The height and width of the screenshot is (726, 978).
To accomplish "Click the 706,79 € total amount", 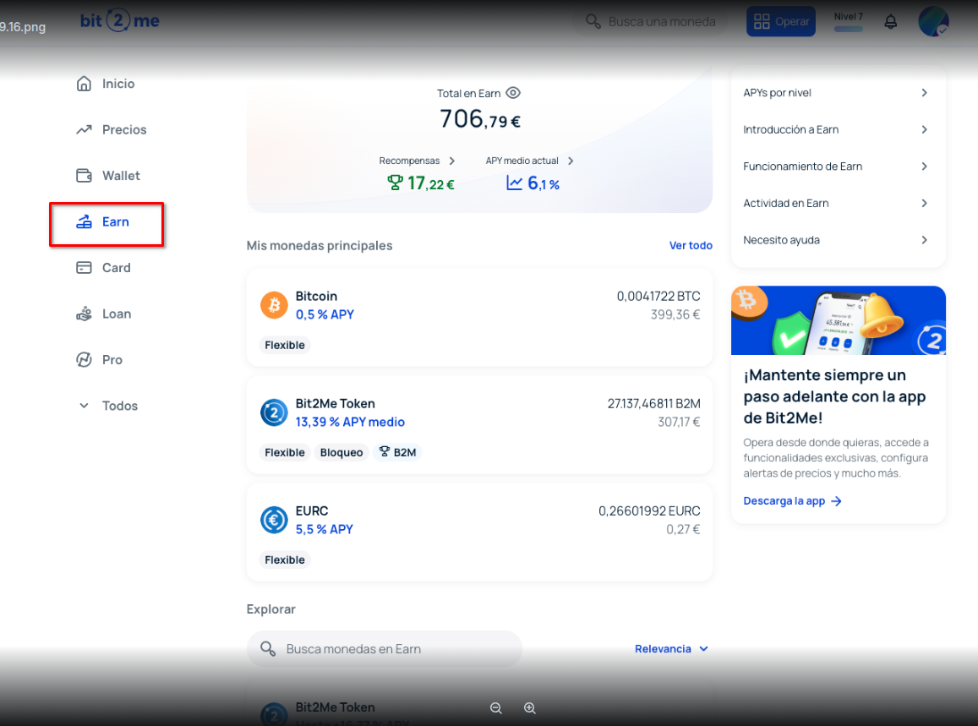I will click(x=479, y=118).
